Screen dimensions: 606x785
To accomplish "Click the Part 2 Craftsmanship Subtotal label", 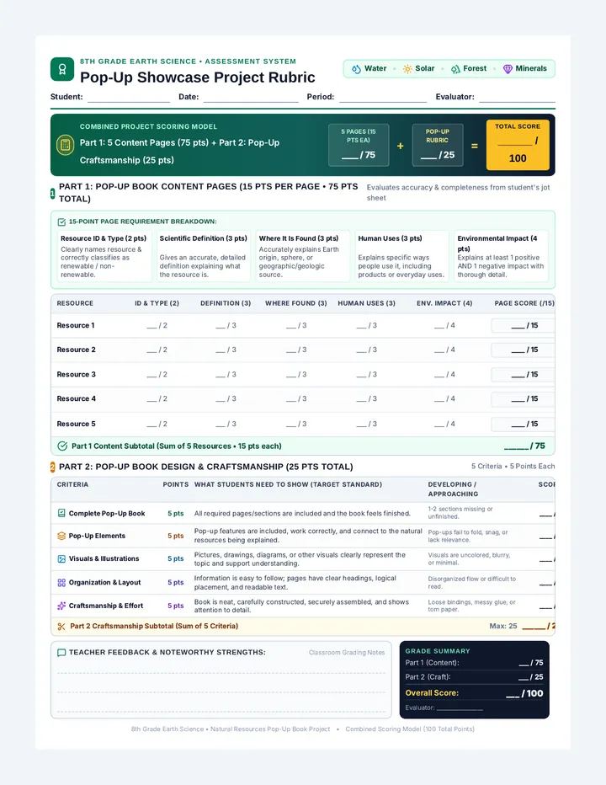I will [154, 627].
